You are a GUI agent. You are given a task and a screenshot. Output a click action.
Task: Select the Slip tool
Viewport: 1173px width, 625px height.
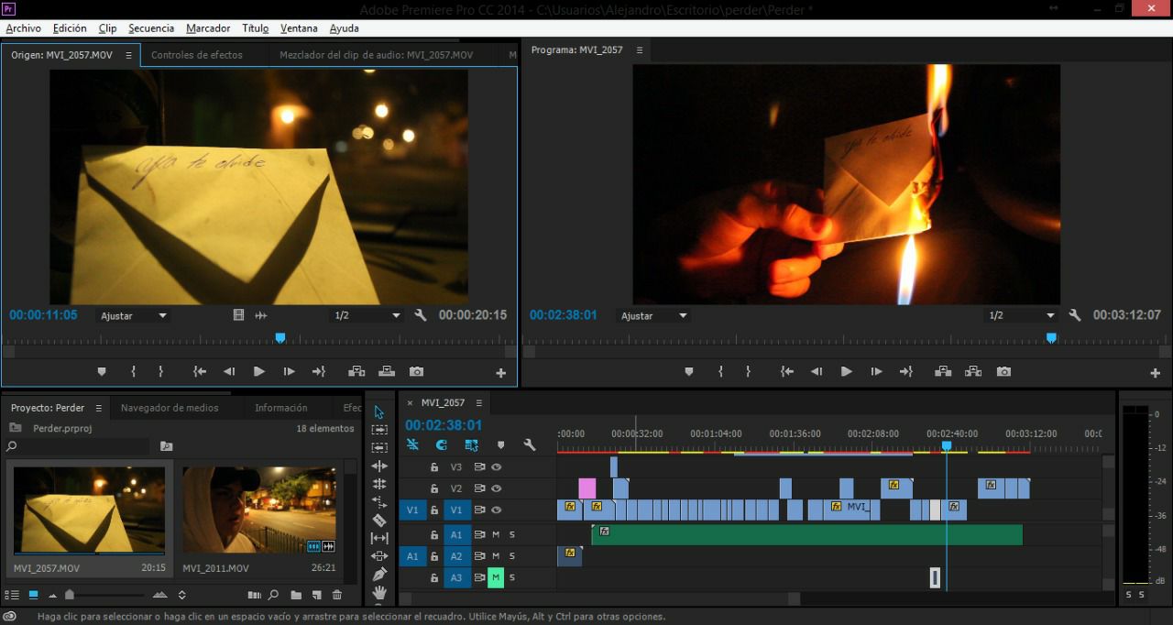pyautogui.click(x=379, y=538)
